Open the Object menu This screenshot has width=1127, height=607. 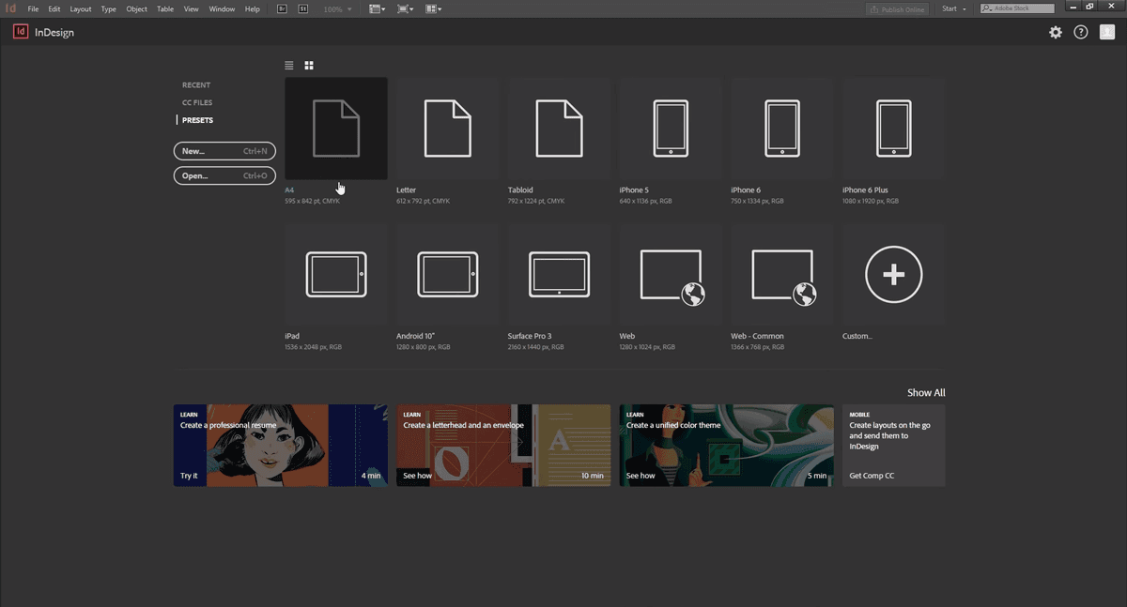[137, 8]
